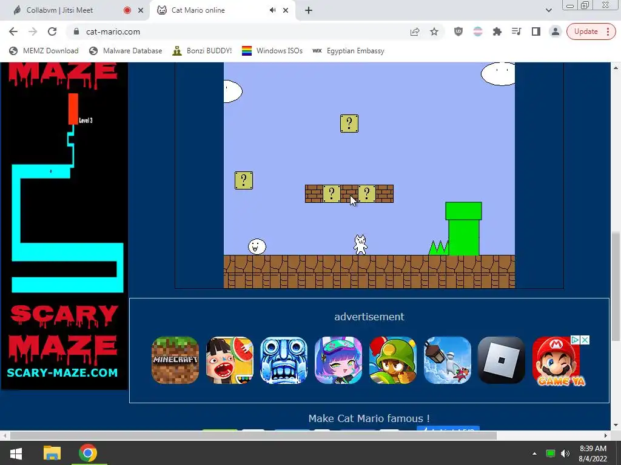The image size is (621, 465).
Task: Reload the cat-mario.com page
Action: point(52,31)
